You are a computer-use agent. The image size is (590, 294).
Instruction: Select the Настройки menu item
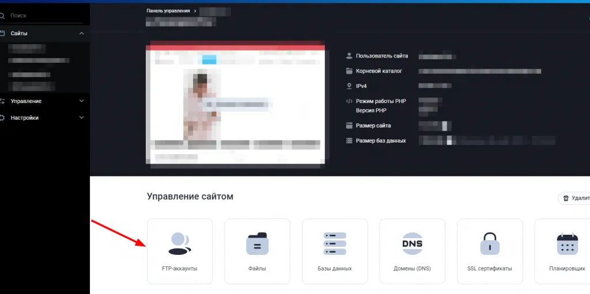coord(25,118)
